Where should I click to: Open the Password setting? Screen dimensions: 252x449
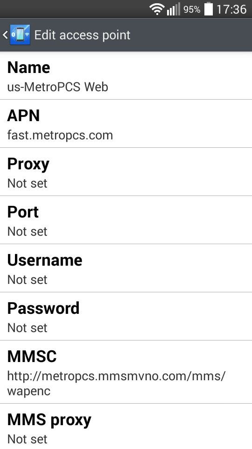pos(126,317)
